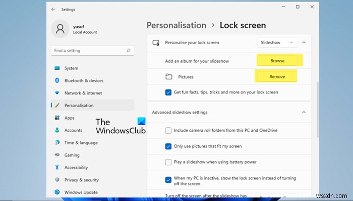Go to Privacy & security
The height and width of the screenshot is (201, 353).
[92, 180]
